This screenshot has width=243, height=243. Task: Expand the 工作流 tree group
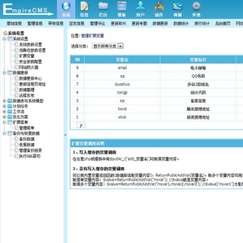click(4, 111)
